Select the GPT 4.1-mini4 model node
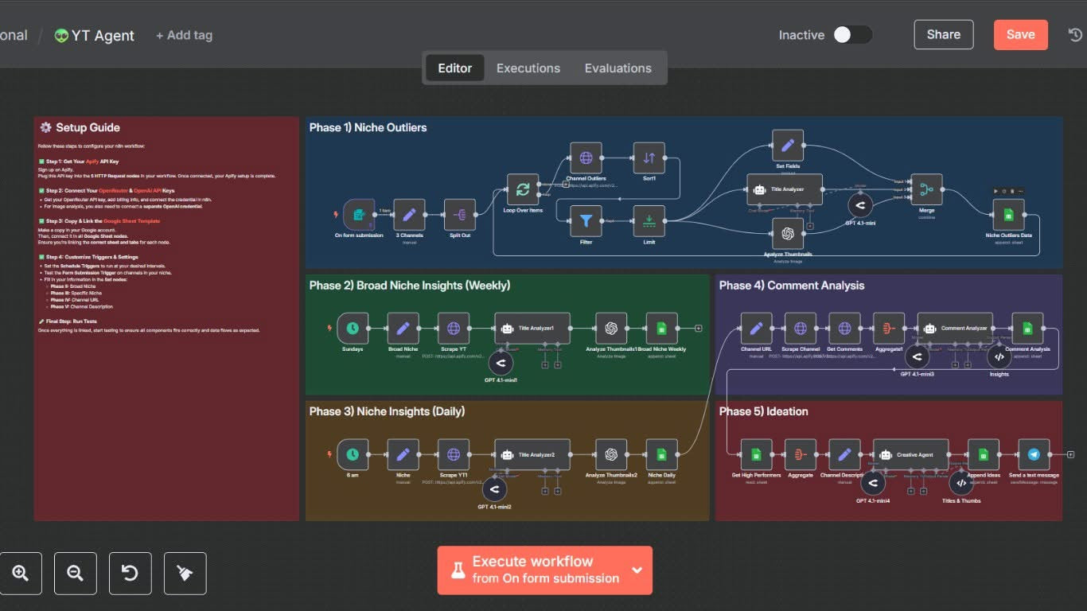The width and height of the screenshot is (1087, 611). [872, 482]
